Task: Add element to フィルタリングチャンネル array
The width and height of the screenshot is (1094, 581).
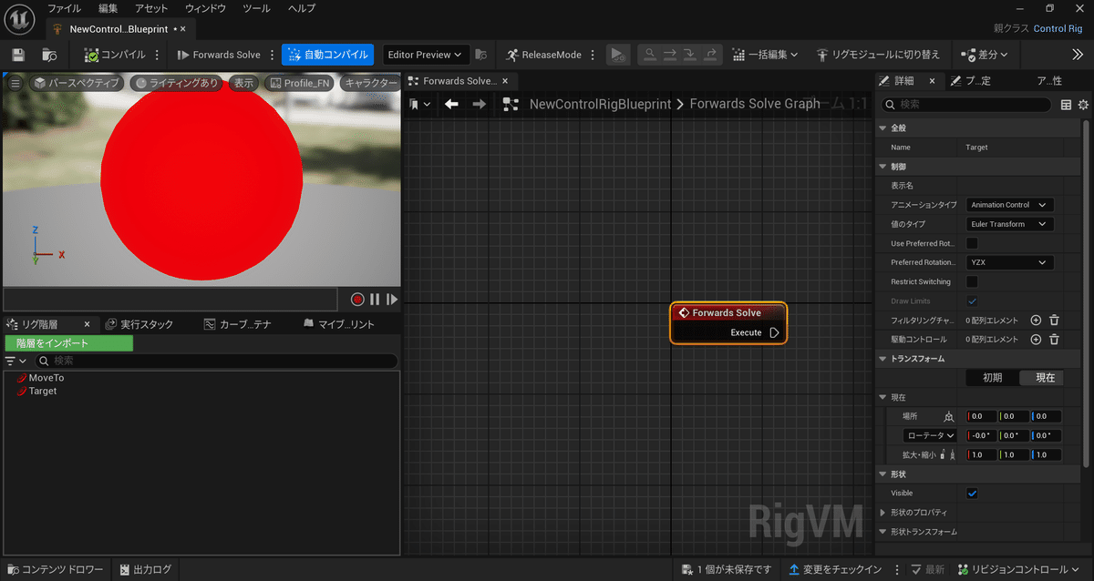Action: pyautogui.click(x=1036, y=320)
